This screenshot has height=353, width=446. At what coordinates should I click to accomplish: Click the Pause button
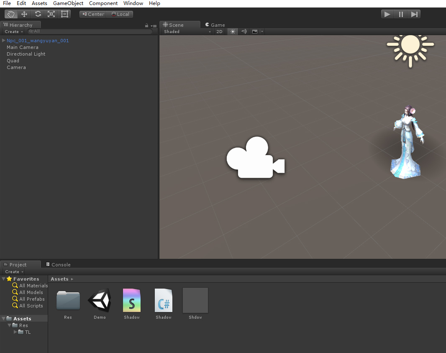tap(401, 14)
